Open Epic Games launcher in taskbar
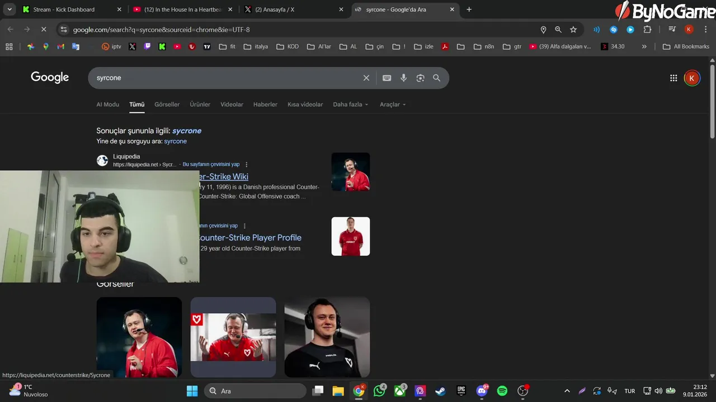Screen dimensions: 716x402 tap(461, 391)
